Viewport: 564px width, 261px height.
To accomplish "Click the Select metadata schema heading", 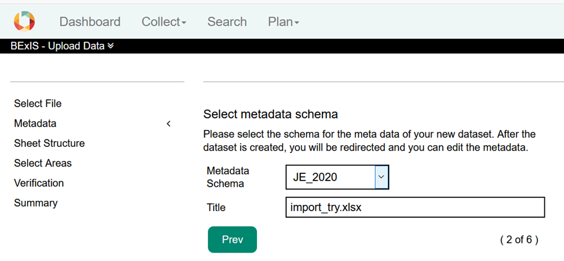I will 270,114.
